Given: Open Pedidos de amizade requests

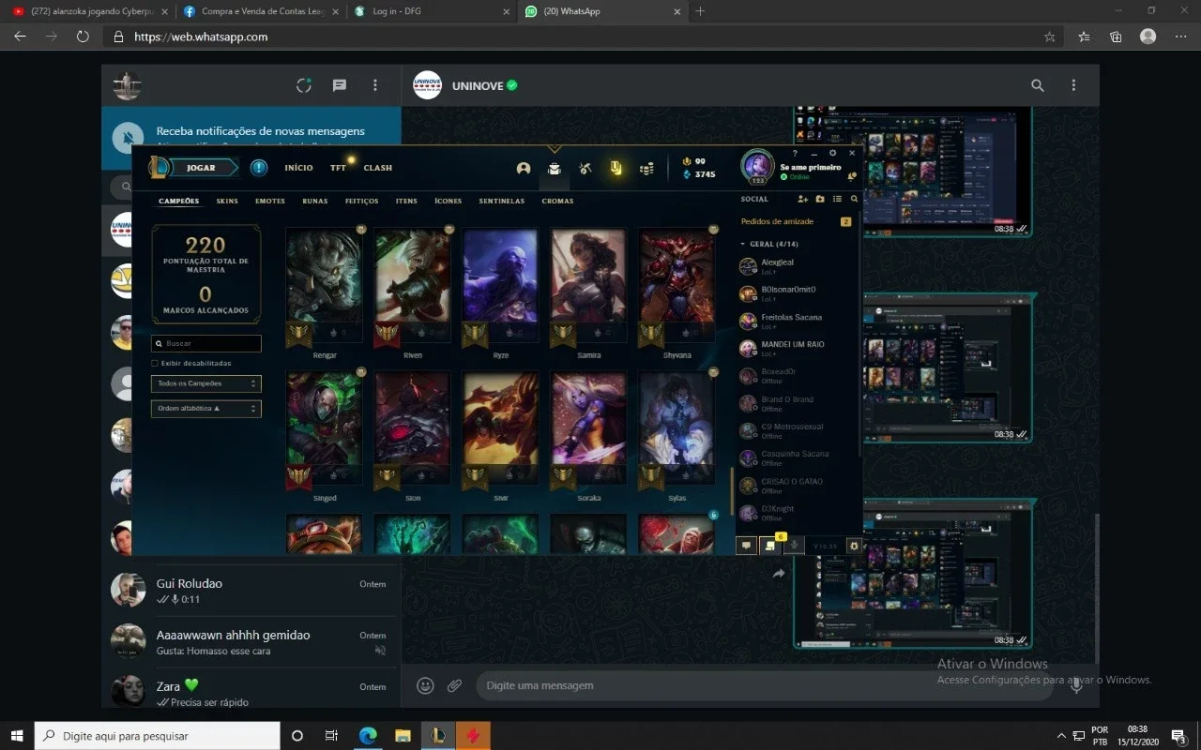Looking at the screenshot, I should (777, 221).
